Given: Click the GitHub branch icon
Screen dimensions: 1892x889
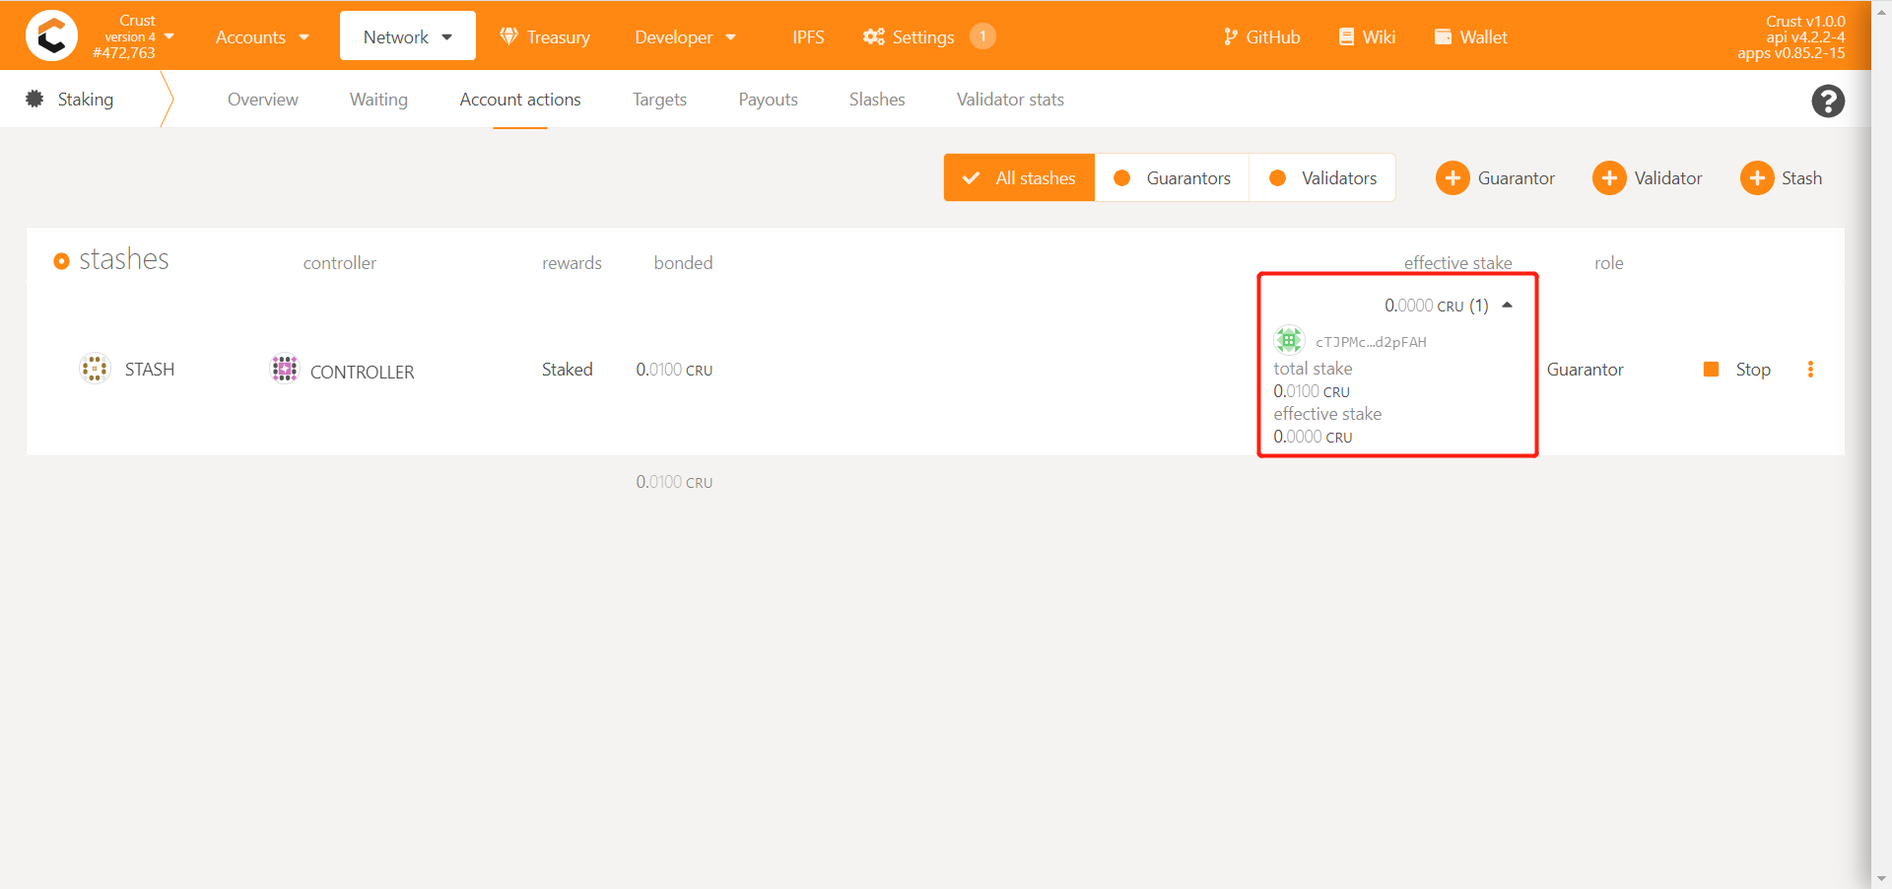Looking at the screenshot, I should (1230, 36).
